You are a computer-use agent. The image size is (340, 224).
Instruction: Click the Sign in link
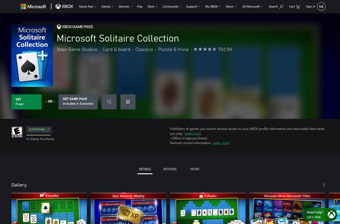click(x=311, y=7)
